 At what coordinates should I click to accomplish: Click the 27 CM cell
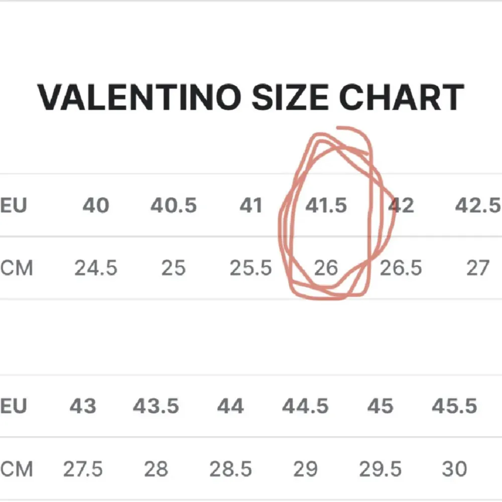[477, 268]
